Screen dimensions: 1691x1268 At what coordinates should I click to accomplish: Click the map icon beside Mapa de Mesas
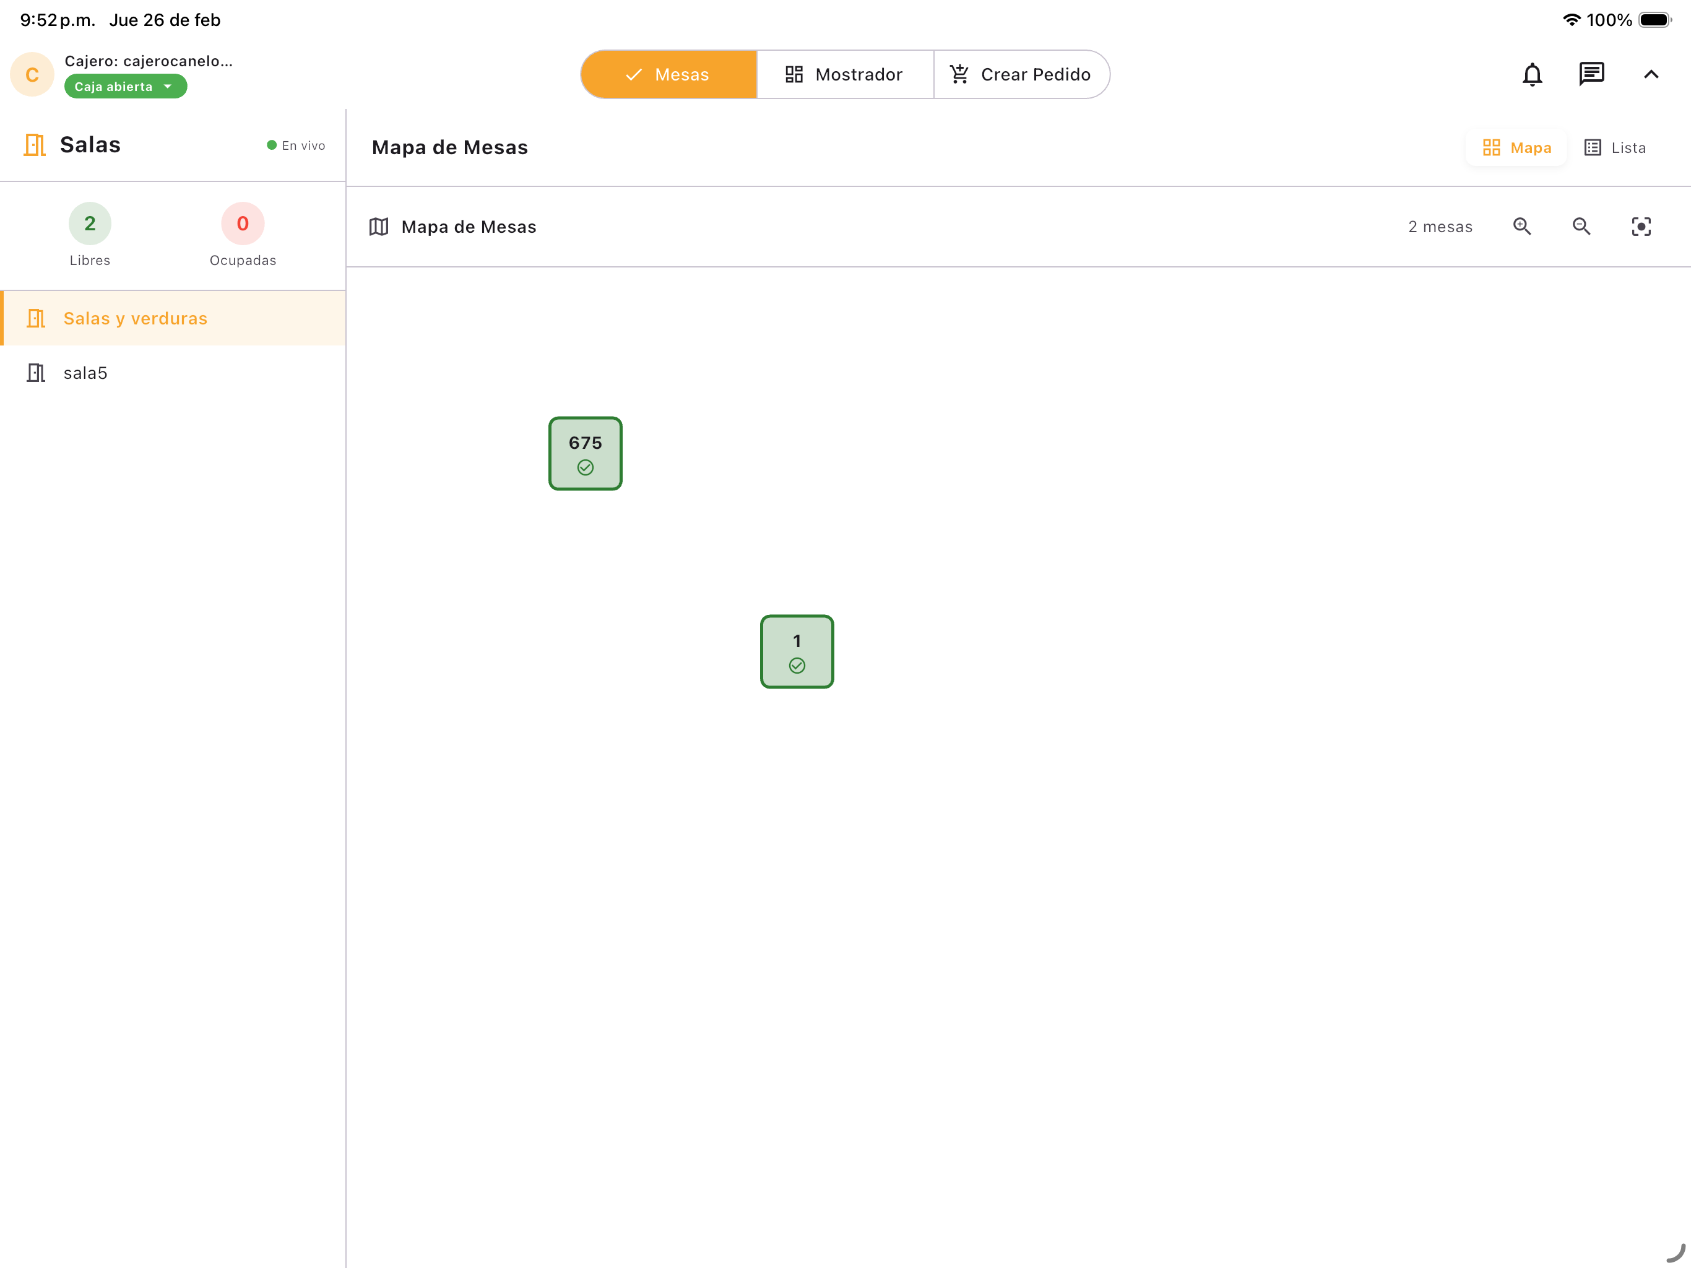[x=378, y=227]
